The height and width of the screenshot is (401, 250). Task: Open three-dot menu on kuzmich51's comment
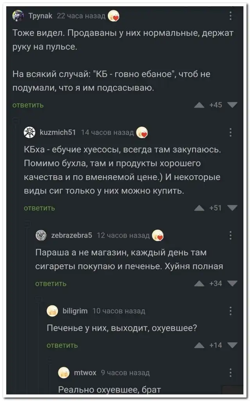click(x=230, y=132)
